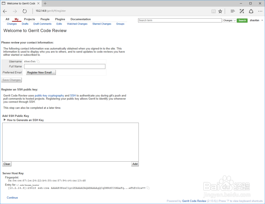Go back using the browser back arrow

(x=5, y=11)
